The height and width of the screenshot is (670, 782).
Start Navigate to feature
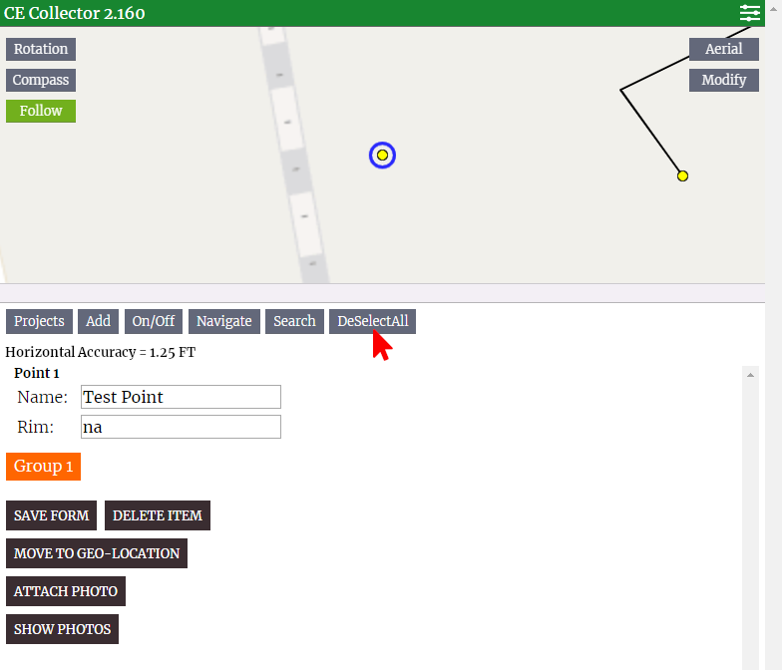(x=224, y=321)
